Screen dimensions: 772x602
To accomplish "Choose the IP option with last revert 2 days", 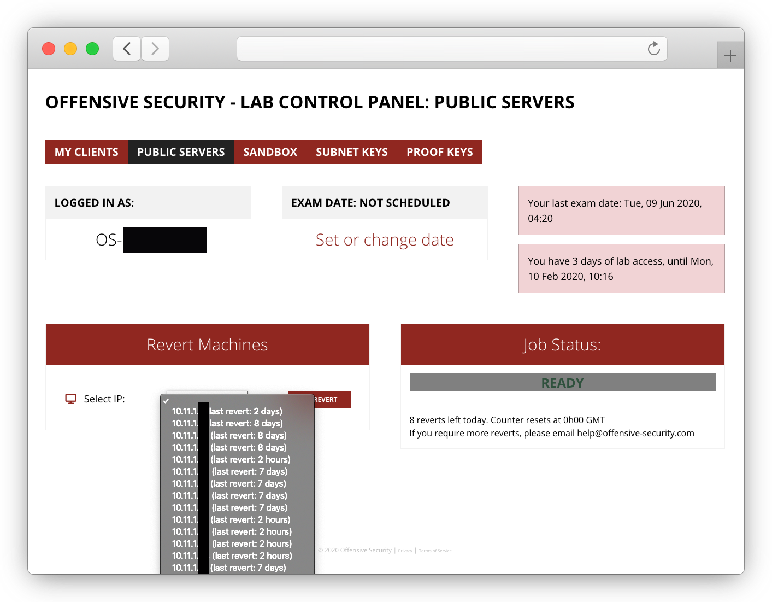I will [x=238, y=411].
